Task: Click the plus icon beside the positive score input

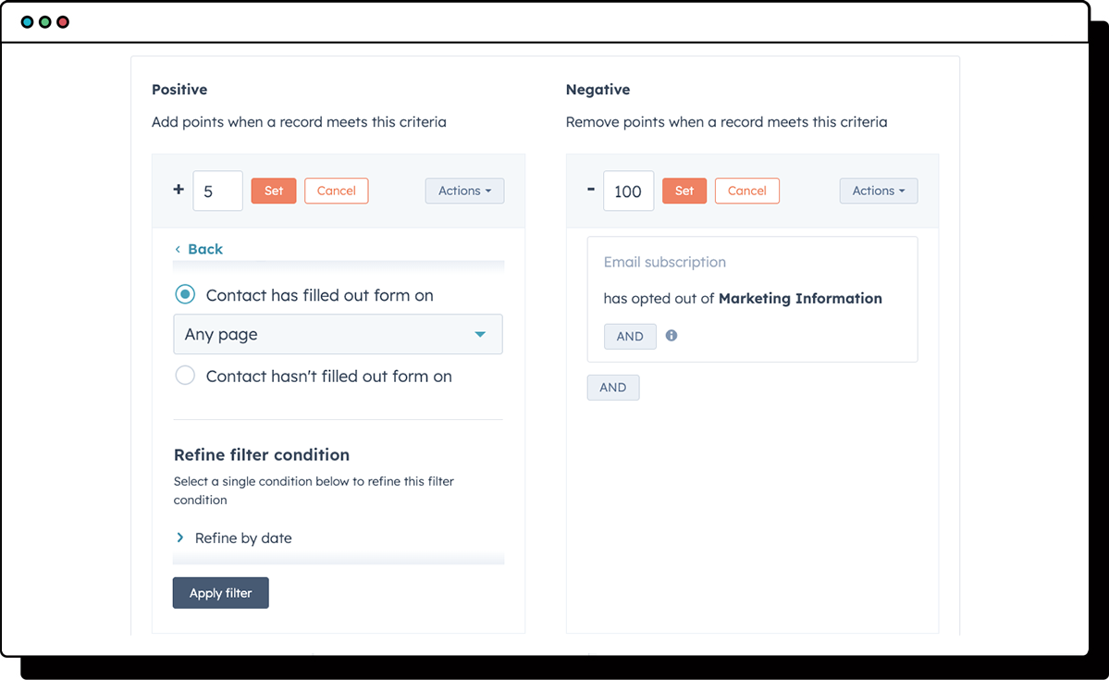Action: tap(178, 191)
